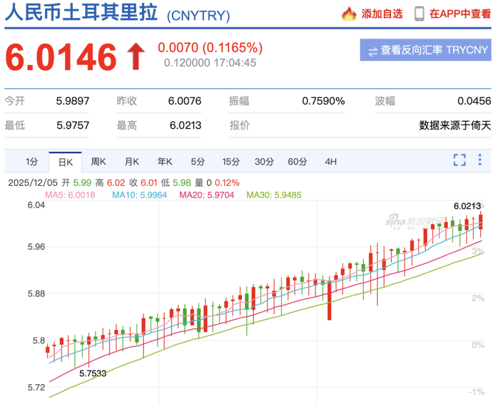The height and width of the screenshot is (404, 498).
Task: Click the fullscreen chart icon
Action: pyautogui.click(x=459, y=160)
